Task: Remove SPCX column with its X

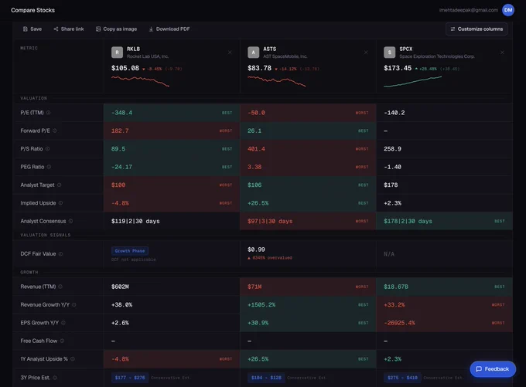Action: (502, 53)
